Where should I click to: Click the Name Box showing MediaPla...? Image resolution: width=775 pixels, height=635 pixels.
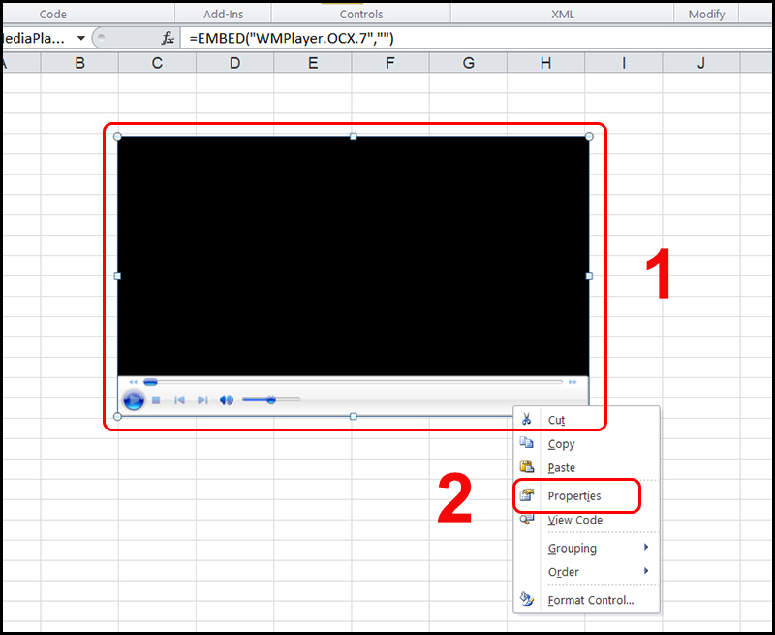(x=37, y=38)
